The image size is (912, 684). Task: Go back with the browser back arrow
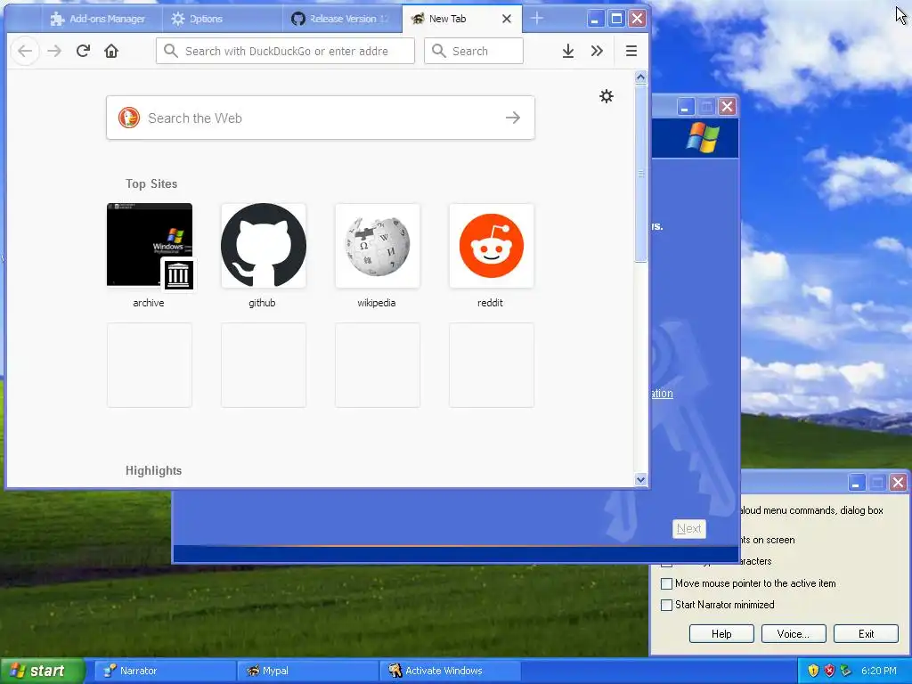pos(25,51)
